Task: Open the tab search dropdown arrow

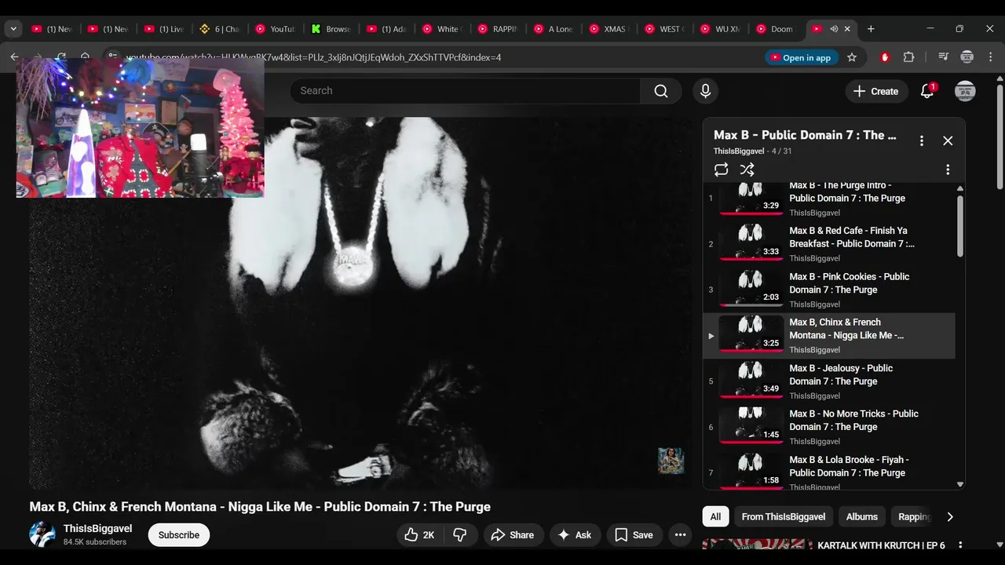Action: point(13,29)
